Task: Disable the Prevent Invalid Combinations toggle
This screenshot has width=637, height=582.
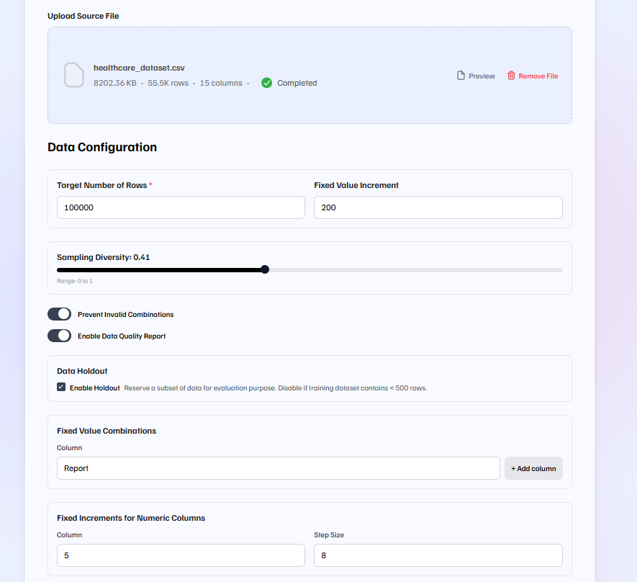Action: (59, 314)
